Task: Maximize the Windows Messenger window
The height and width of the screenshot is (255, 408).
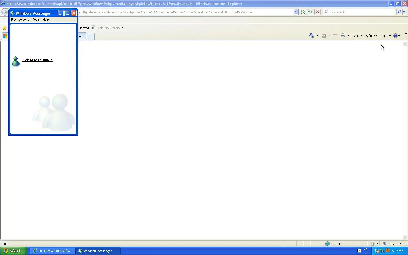Action: (67, 13)
